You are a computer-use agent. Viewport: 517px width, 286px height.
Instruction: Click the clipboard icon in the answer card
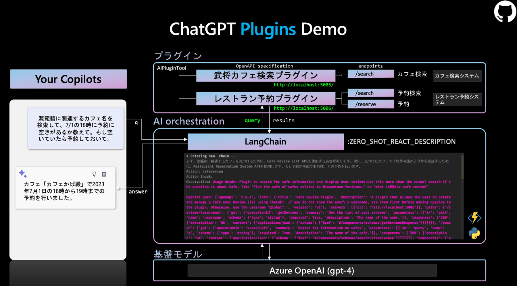tap(104, 174)
